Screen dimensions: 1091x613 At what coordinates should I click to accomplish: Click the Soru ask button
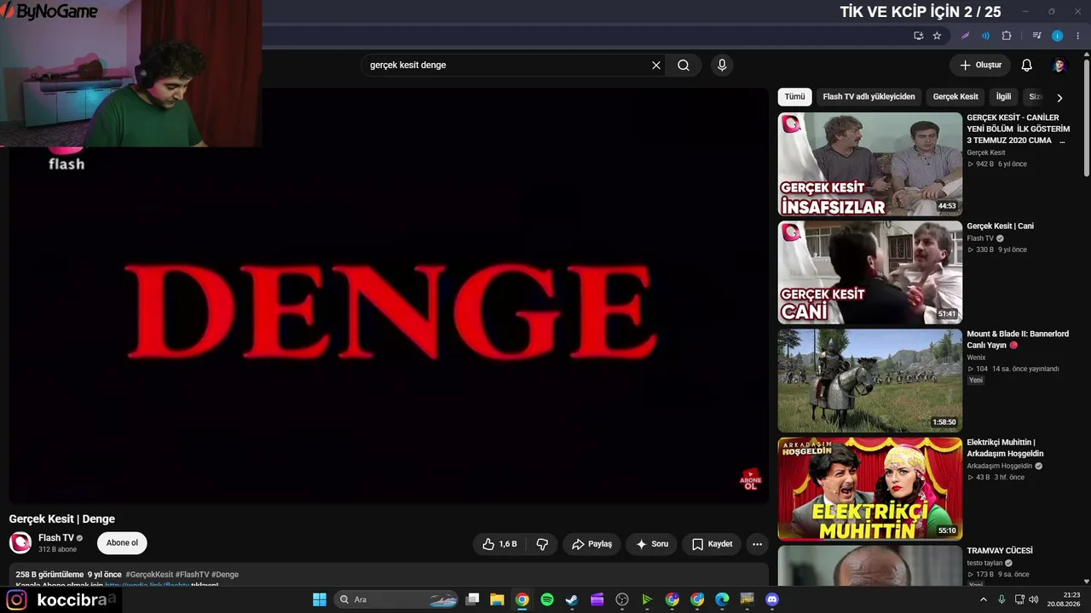652,544
